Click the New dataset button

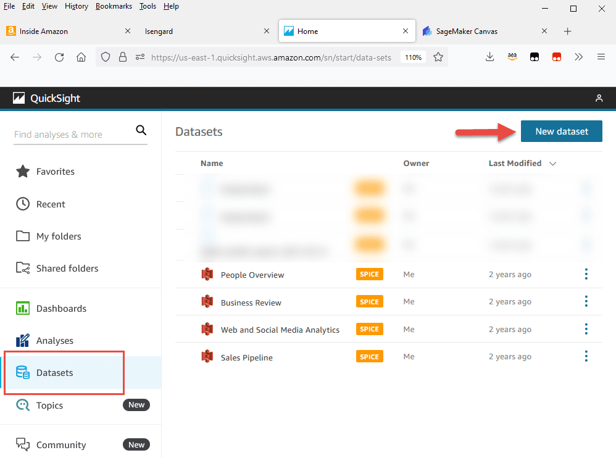(x=562, y=131)
